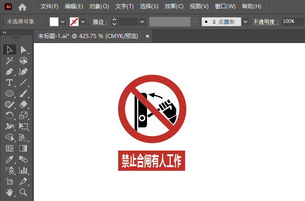Open the 文件(F) menu
Image resolution: width=305 pixels, height=201 pixels.
[x=49, y=6]
